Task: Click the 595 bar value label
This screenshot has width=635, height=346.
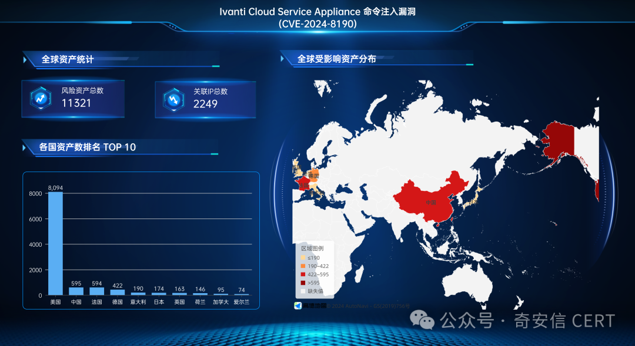Action: coord(76,283)
